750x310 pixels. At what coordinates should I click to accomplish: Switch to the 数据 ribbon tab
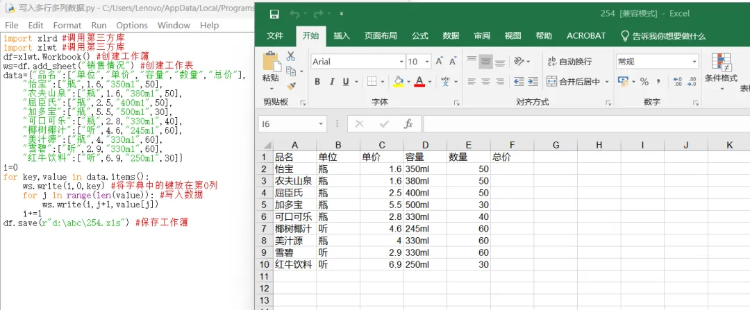pos(451,36)
